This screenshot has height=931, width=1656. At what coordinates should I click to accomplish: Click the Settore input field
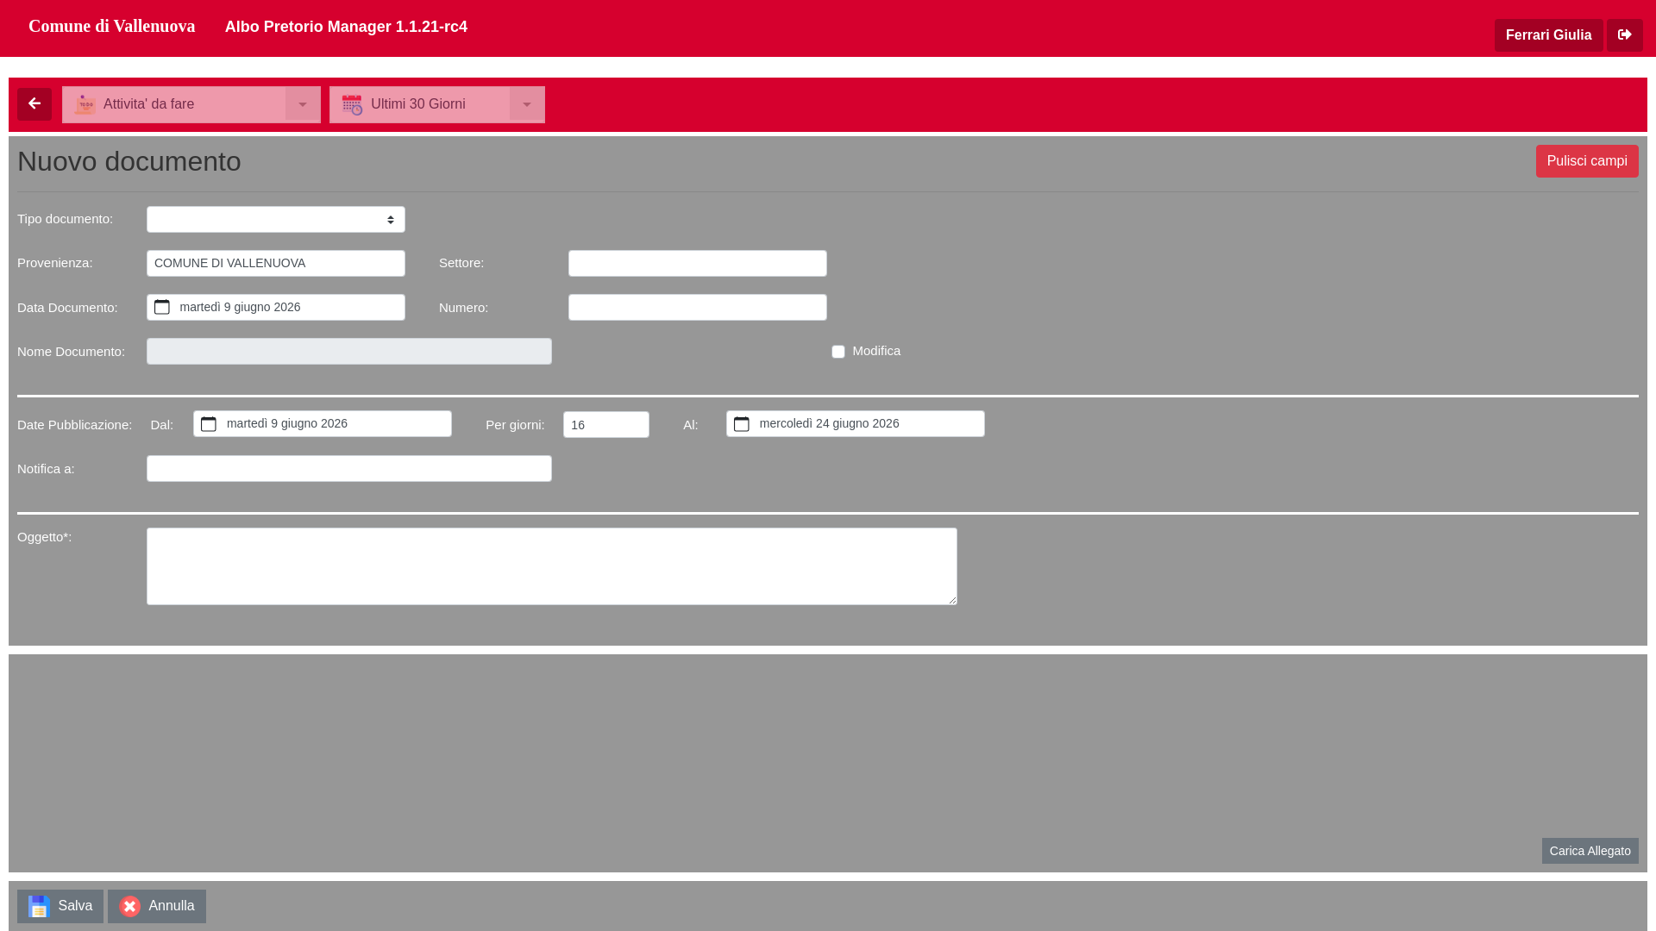pyautogui.click(x=698, y=264)
